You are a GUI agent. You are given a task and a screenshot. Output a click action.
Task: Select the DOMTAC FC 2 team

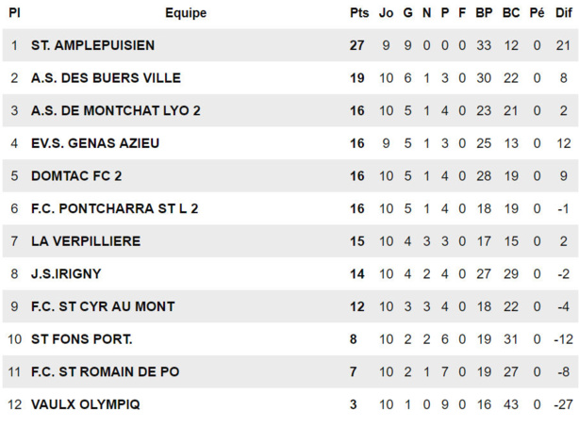76,176
